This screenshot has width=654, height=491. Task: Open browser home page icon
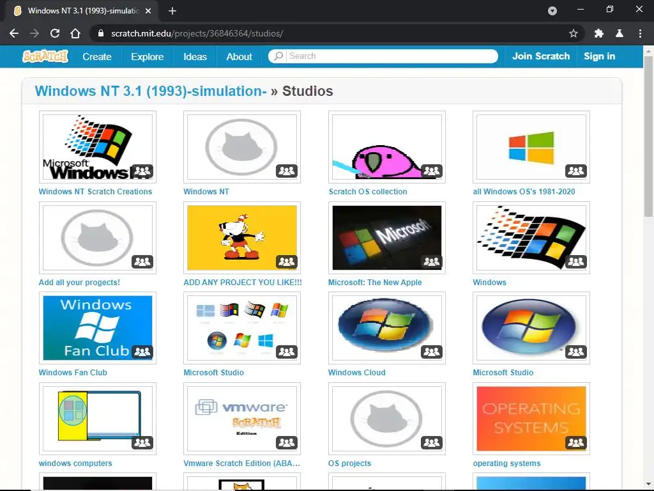(75, 33)
